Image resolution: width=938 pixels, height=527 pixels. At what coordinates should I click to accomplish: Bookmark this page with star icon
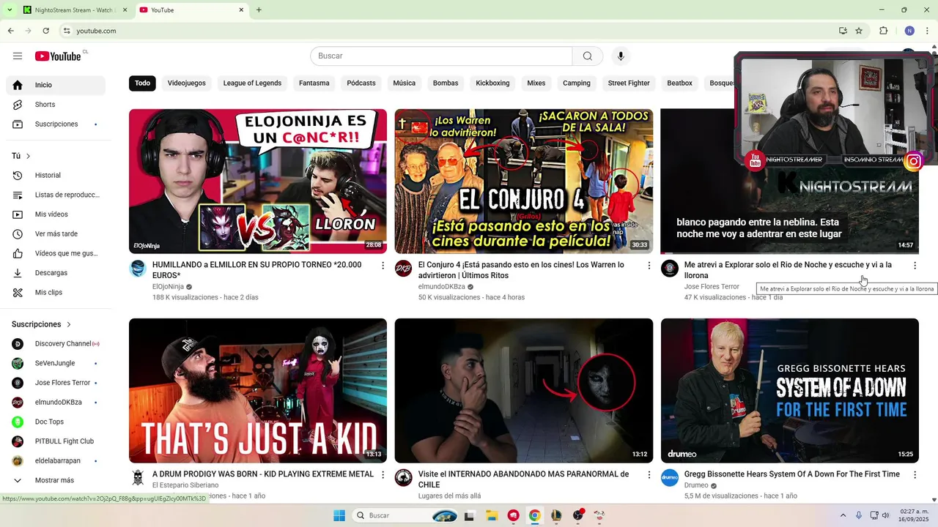tap(859, 31)
